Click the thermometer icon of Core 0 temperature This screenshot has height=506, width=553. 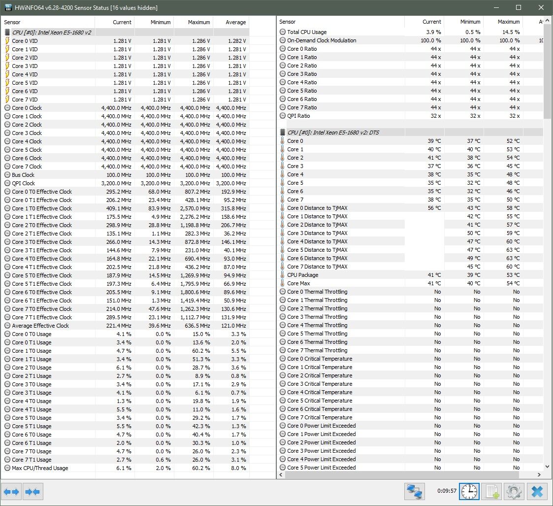pos(283,141)
